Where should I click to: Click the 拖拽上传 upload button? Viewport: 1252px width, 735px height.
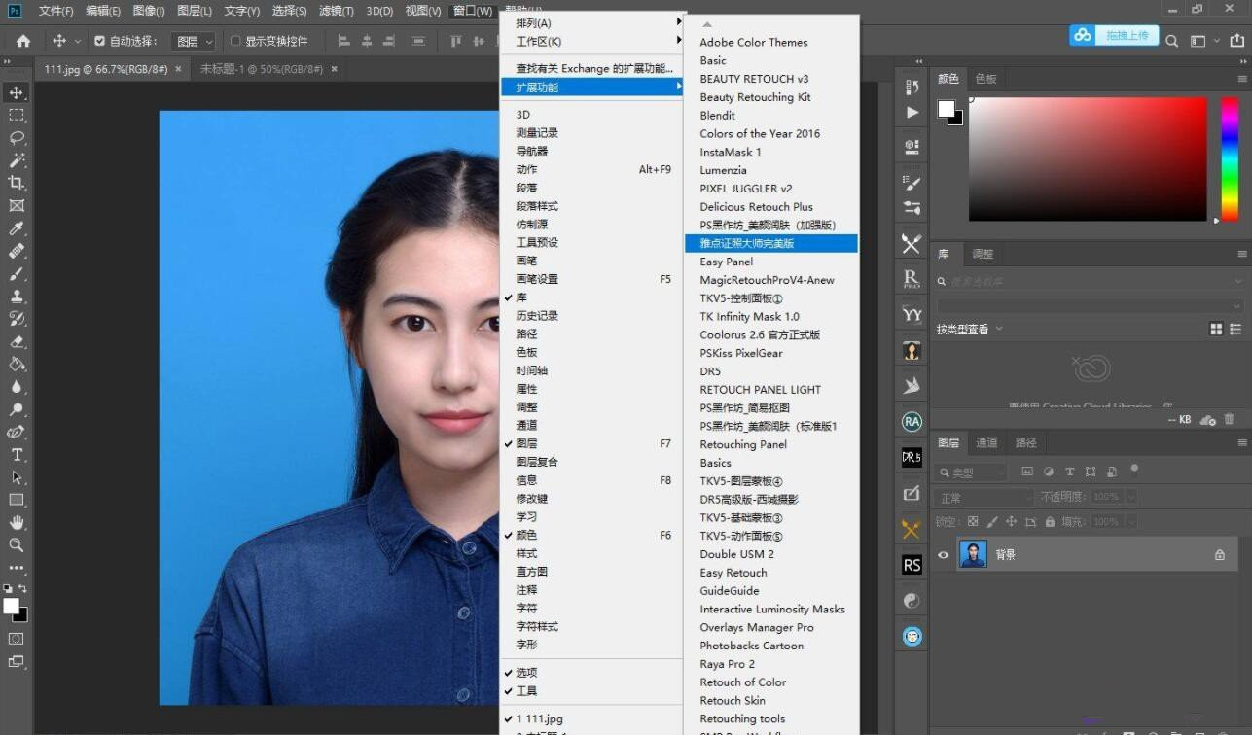pos(1127,36)
